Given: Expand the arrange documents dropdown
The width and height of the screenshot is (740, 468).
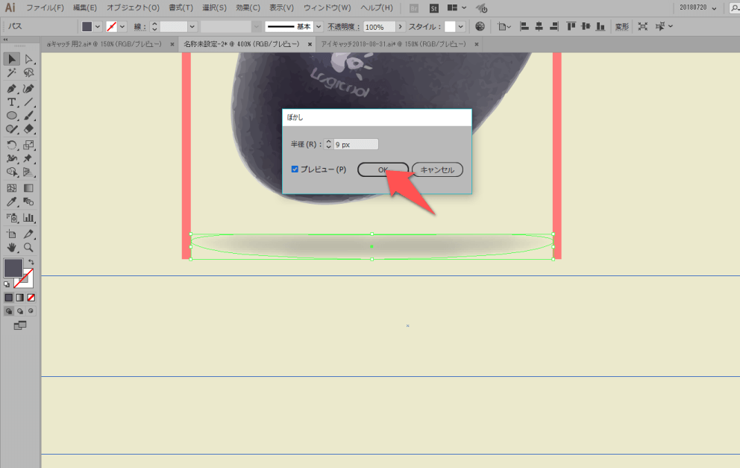Looking at the screenshot, I should (464, 7).
